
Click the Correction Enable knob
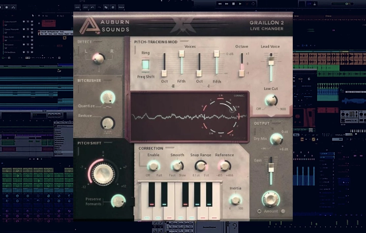(154, 166)
